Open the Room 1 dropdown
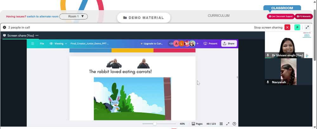Viewport: 317px width, 129px height. tap(74, 16)
